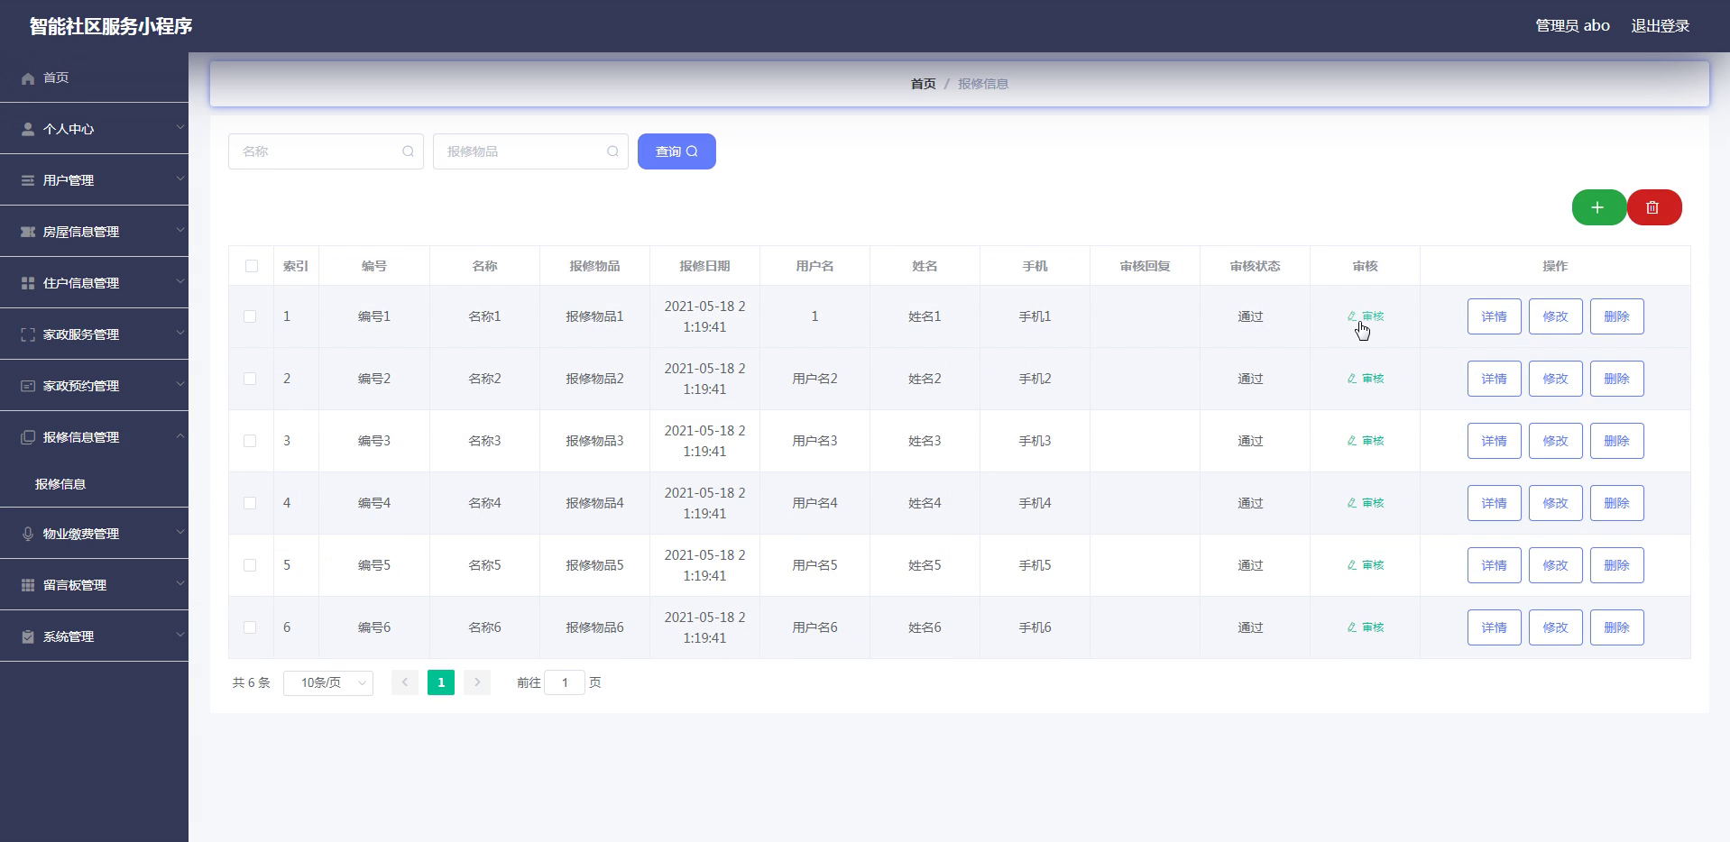The height and width of the screenshot is (842, 1730).
Task: Click the person icon next to 个人中心
Action: pyautogui.click(x=28, y=129)
